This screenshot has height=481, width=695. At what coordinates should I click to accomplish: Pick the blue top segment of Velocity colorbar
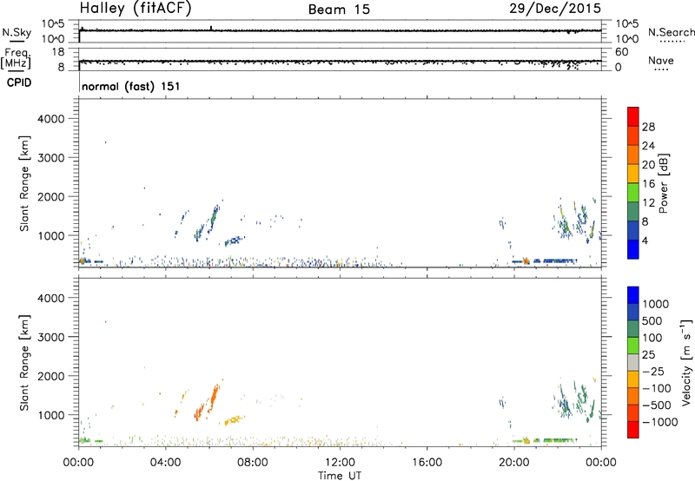[x=633, y=295]
